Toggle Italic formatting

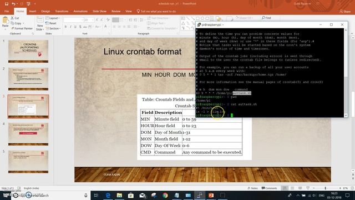click(70, 27)
